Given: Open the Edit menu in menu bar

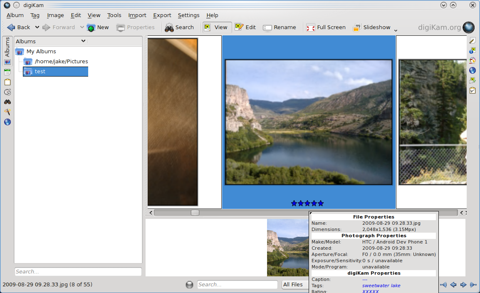Looking at the screenshot, I should click(76, 15).
